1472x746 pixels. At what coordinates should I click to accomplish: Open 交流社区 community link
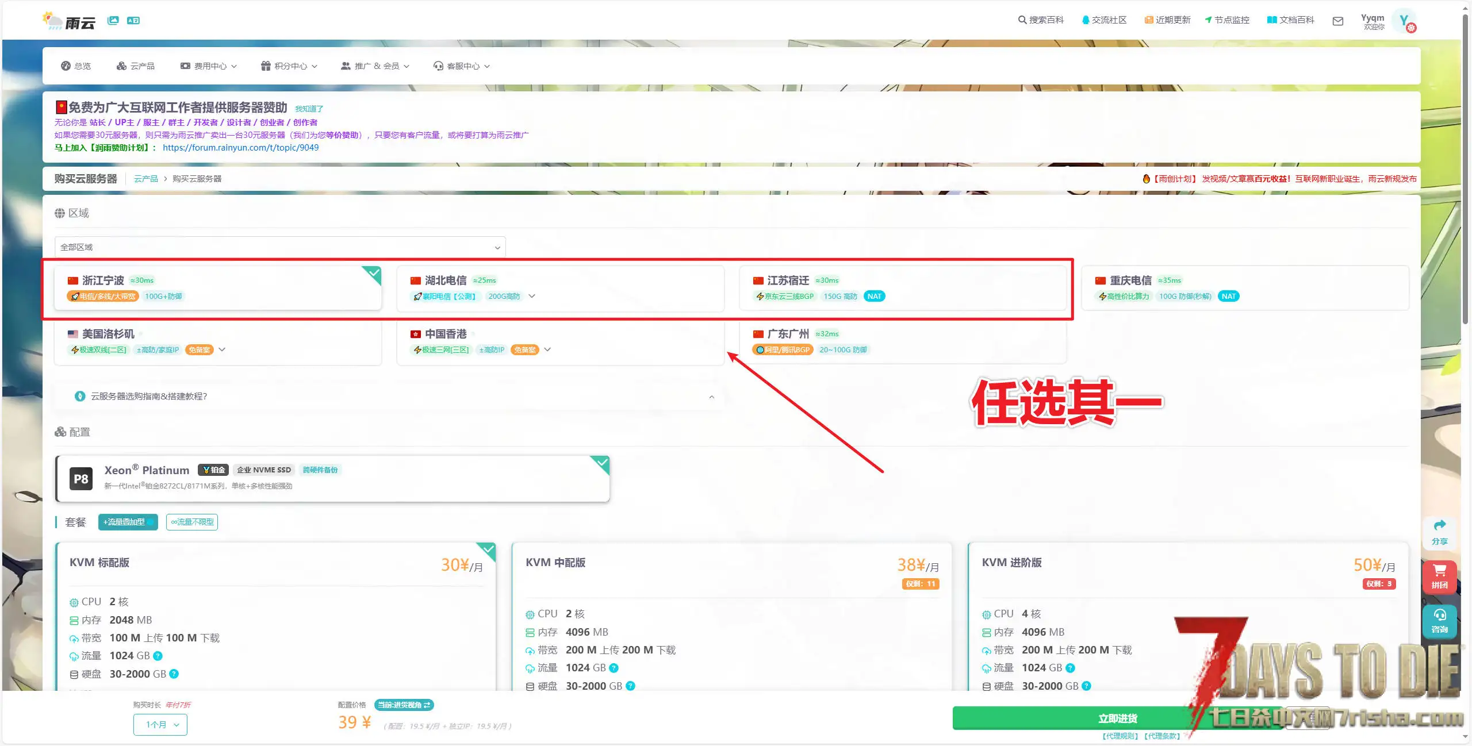point(1103,20)
